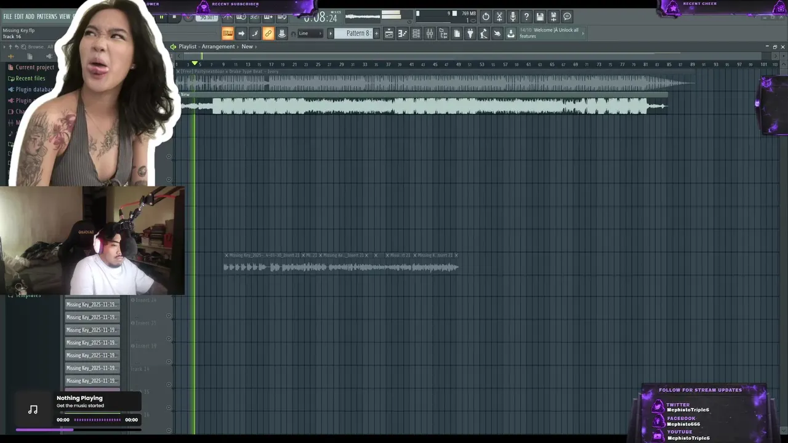Click the microphone one-click recording icon

513,17
